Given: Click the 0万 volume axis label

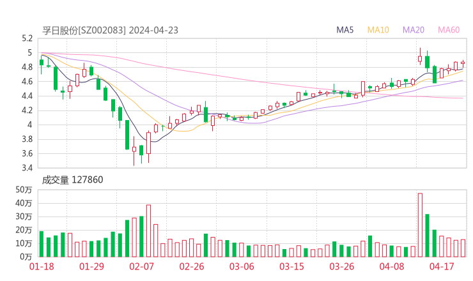Looking at the screenshot, I should [26, 257].
